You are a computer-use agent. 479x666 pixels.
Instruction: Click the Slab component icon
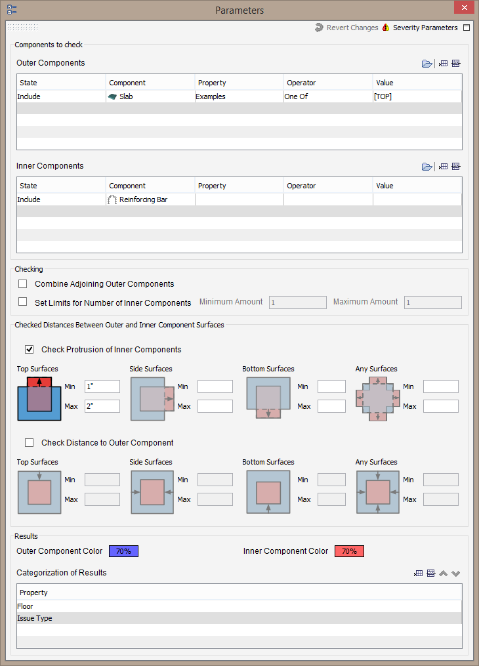pyautogui.click(x=112, y=96)
